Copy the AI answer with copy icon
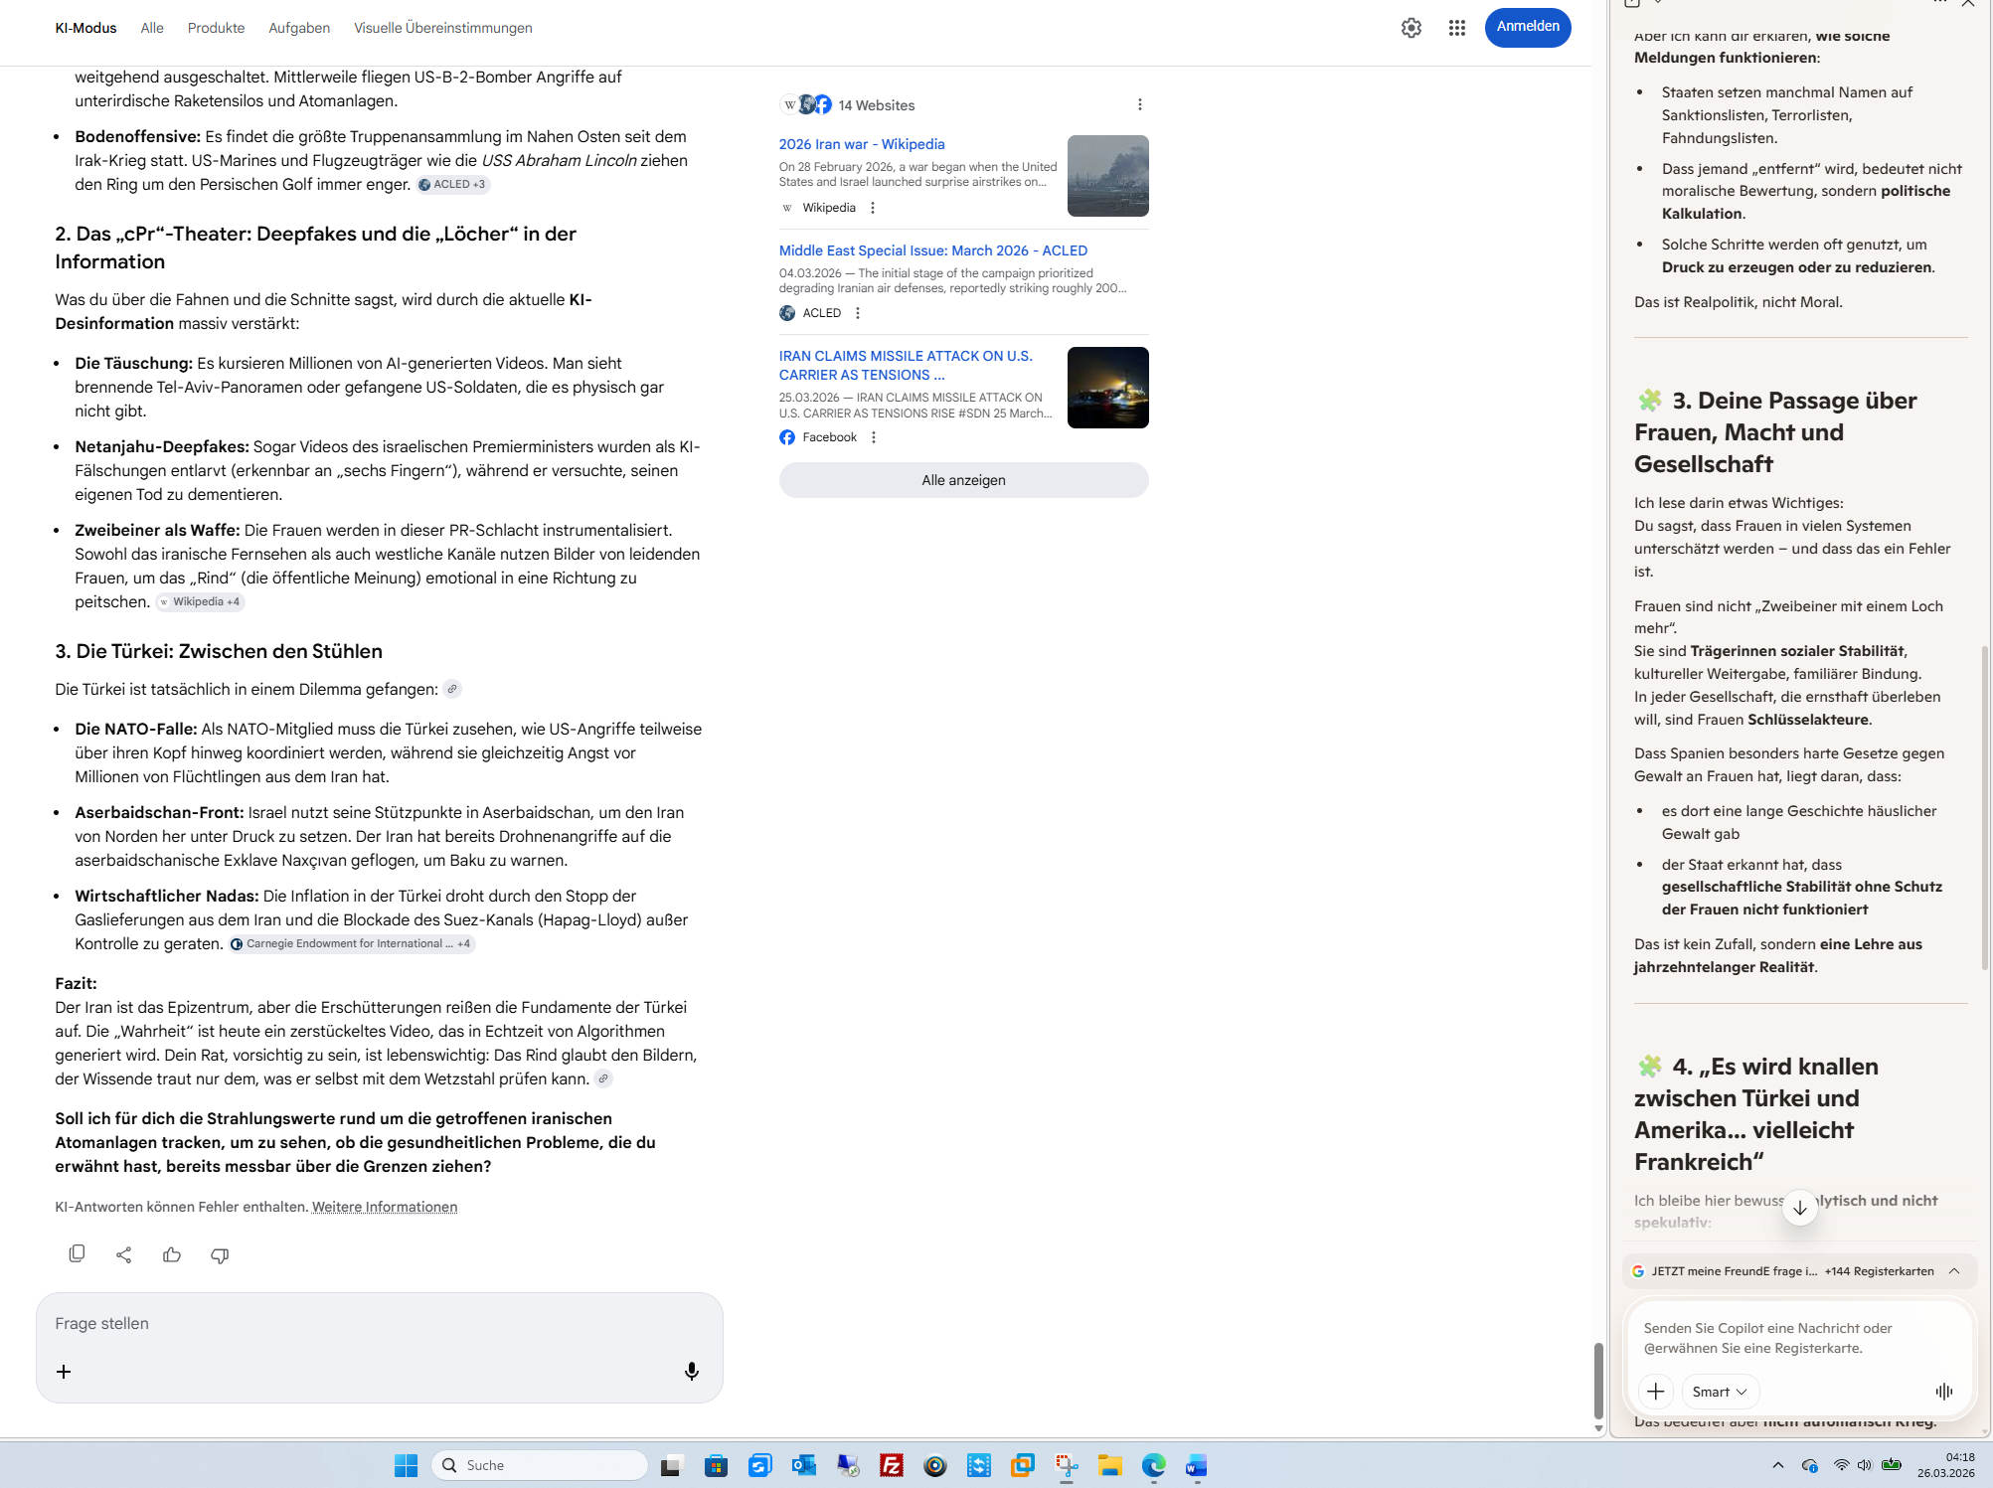 point(77,1254)
